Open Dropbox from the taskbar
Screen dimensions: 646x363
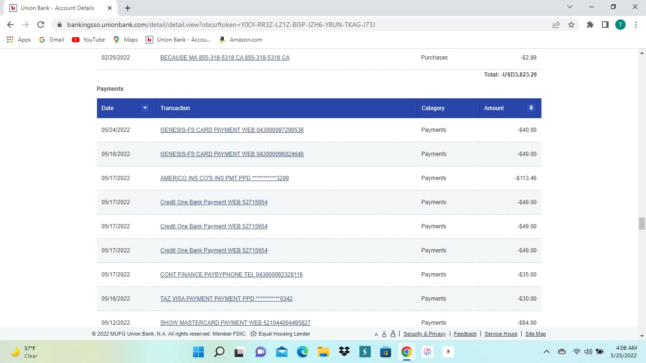point(344,352)
